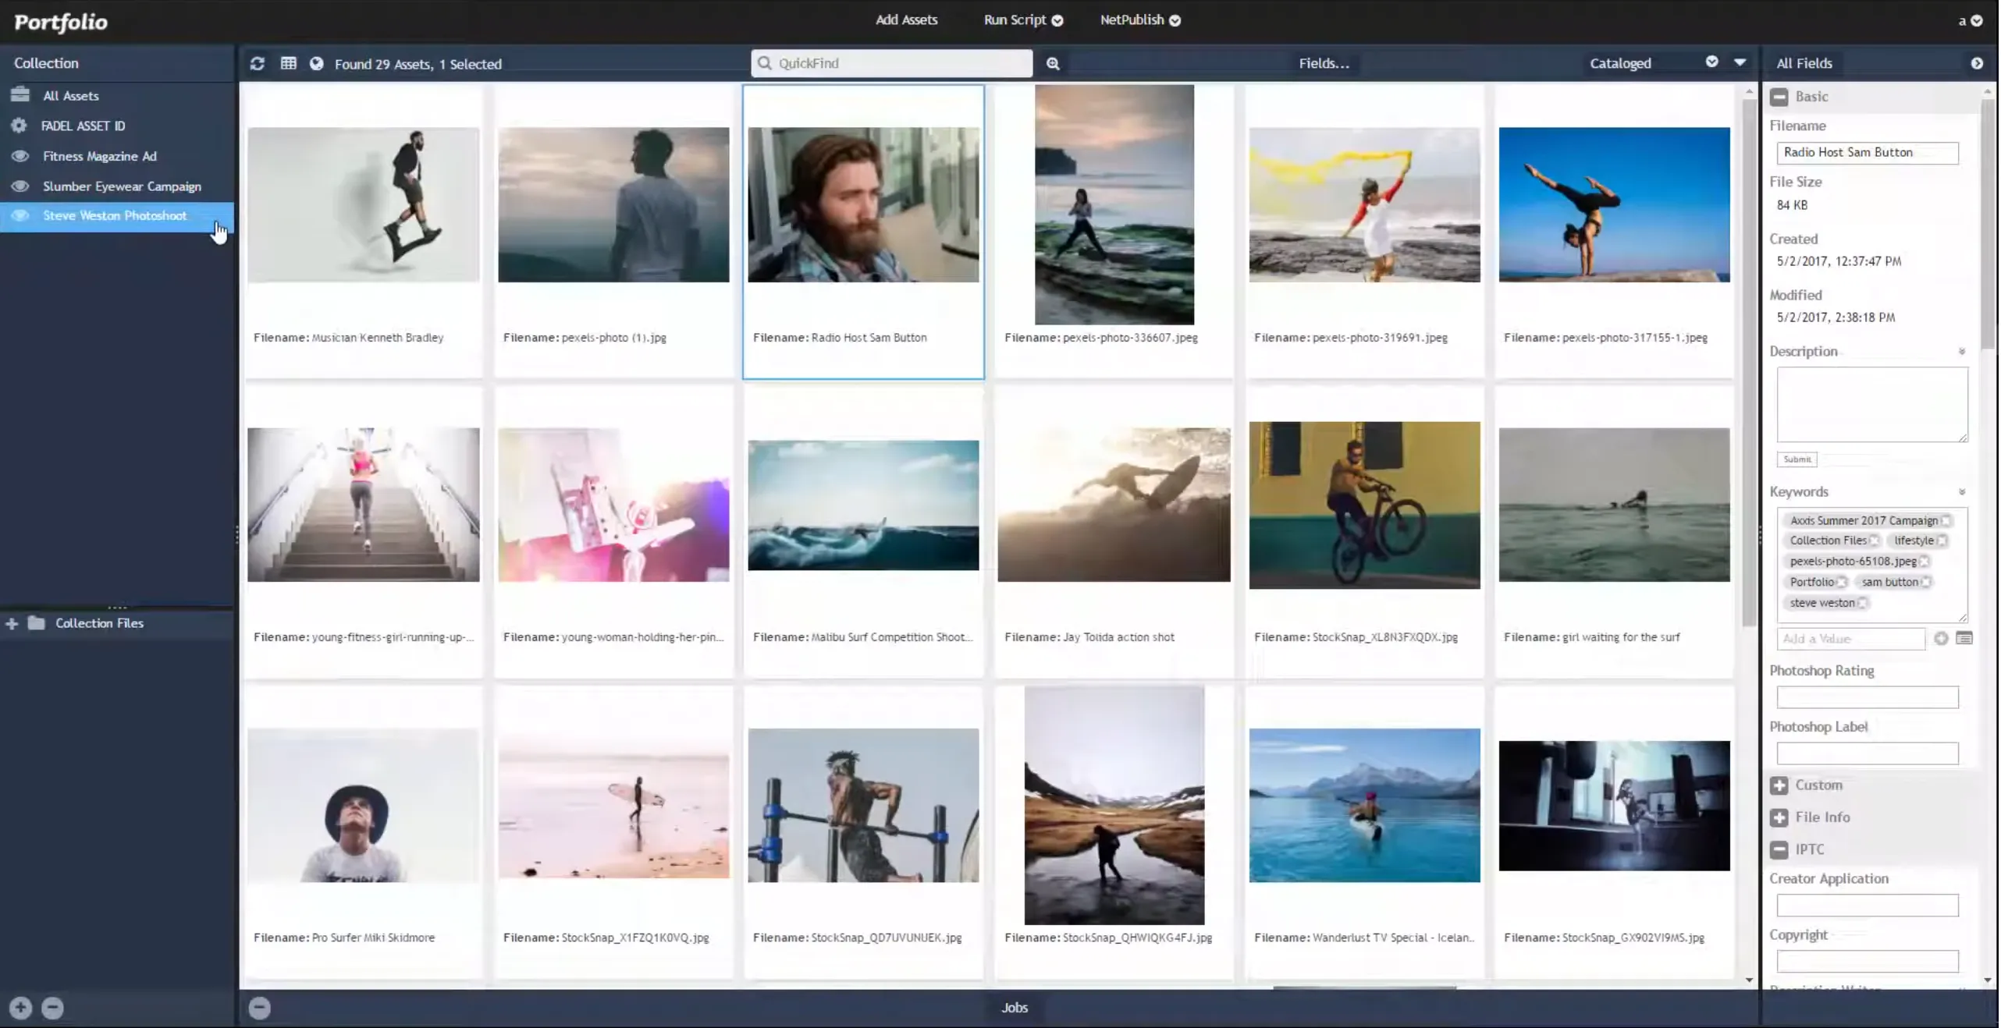
Task: Open the NetPublish dropdown
Action: click(x=1140, y=20)
